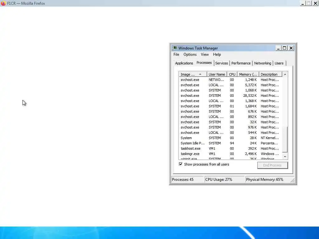Switch to the Users tab
Image resolution: width=319 pixels, height=239 pixels.
pyautogui.click(x=279, y=63)
